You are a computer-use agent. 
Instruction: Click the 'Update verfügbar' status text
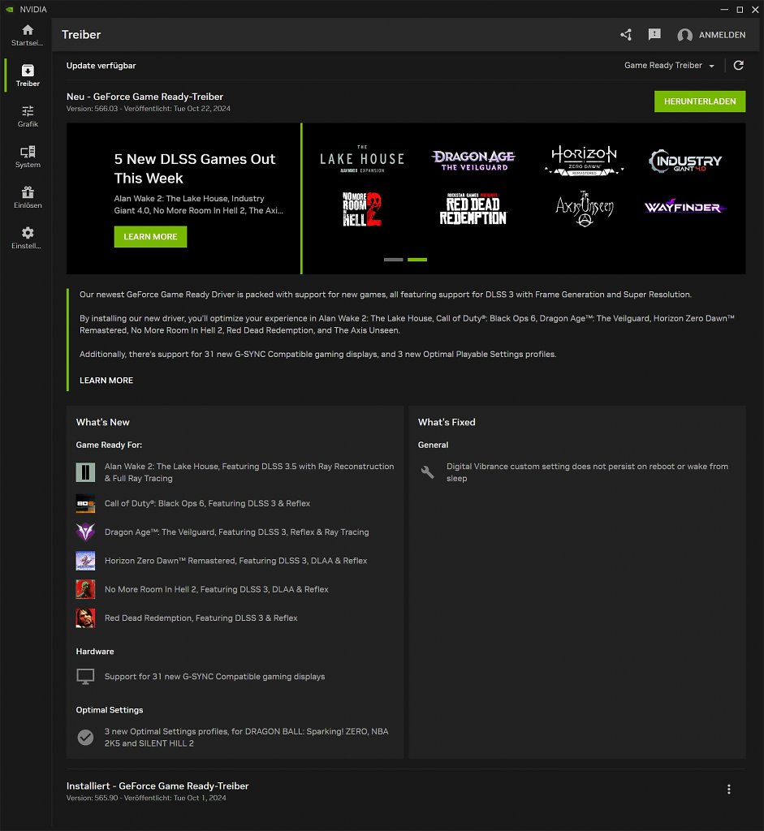101,66
